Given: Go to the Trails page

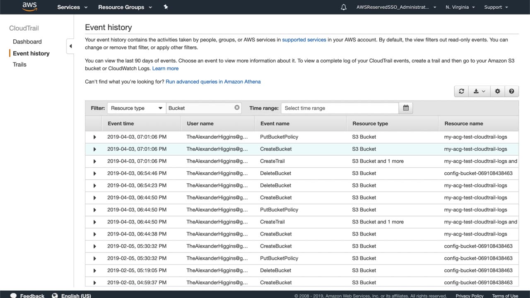Looking at the screenshot, I should tap(19, 65).
